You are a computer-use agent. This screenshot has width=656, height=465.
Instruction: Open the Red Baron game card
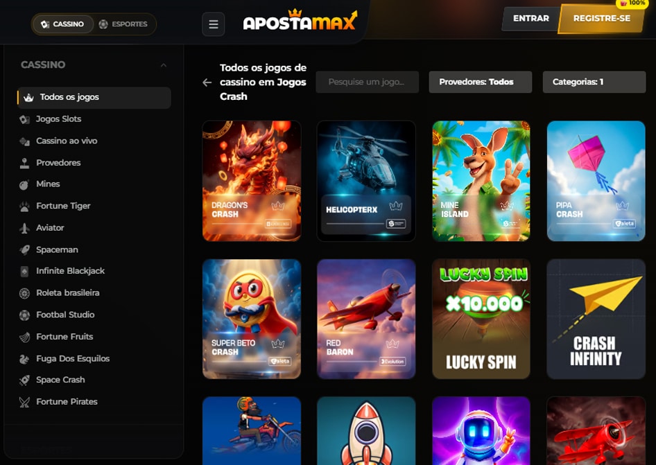[x=366, y=319]
